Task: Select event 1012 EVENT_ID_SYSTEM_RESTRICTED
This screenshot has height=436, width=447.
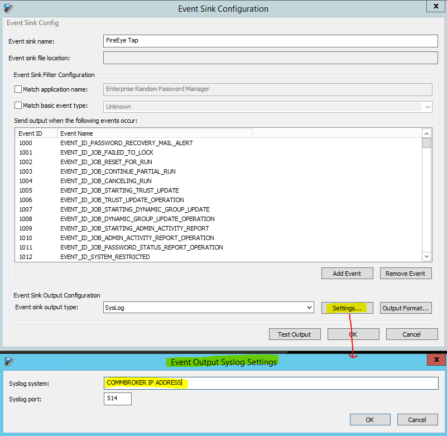Action: (x=219, y=257)
